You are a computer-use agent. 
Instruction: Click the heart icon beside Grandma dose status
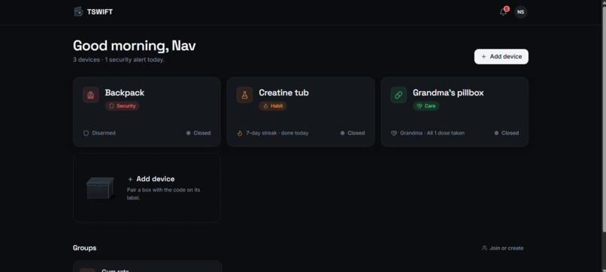point(394,133)
